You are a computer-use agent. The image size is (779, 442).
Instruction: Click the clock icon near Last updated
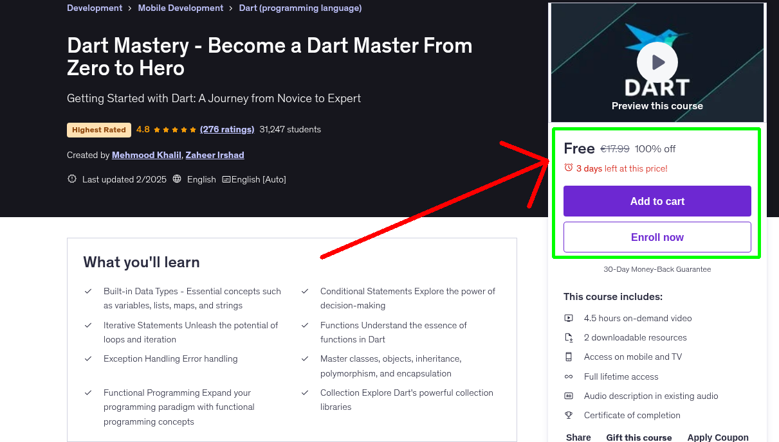tap(71, 179)
